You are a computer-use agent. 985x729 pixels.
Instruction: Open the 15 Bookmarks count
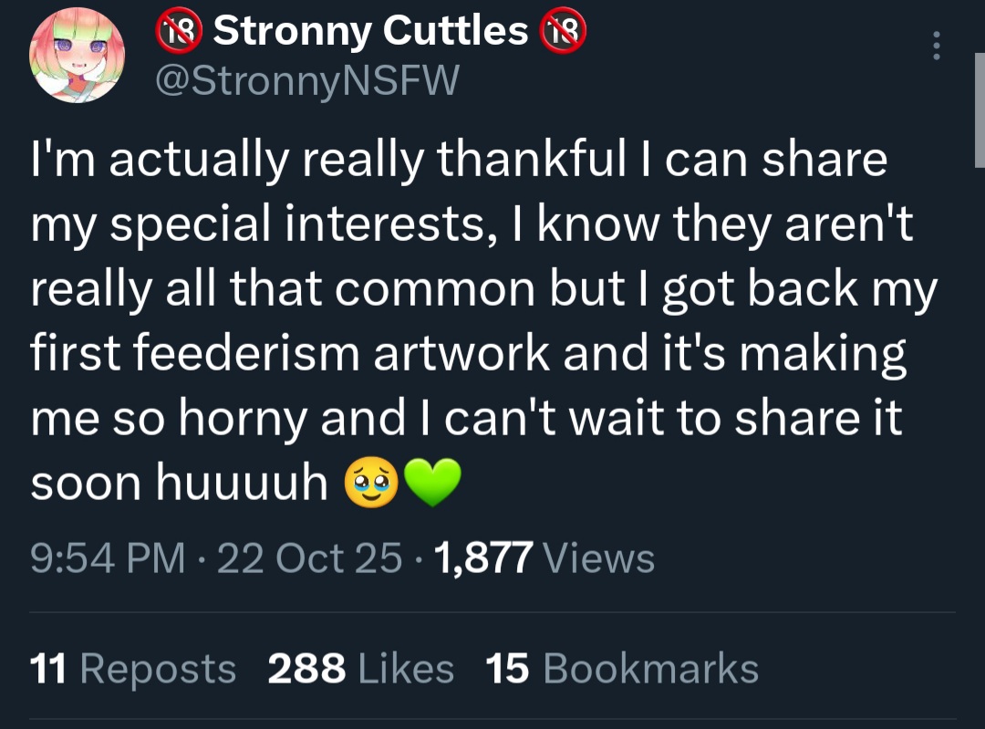point(622,669)
